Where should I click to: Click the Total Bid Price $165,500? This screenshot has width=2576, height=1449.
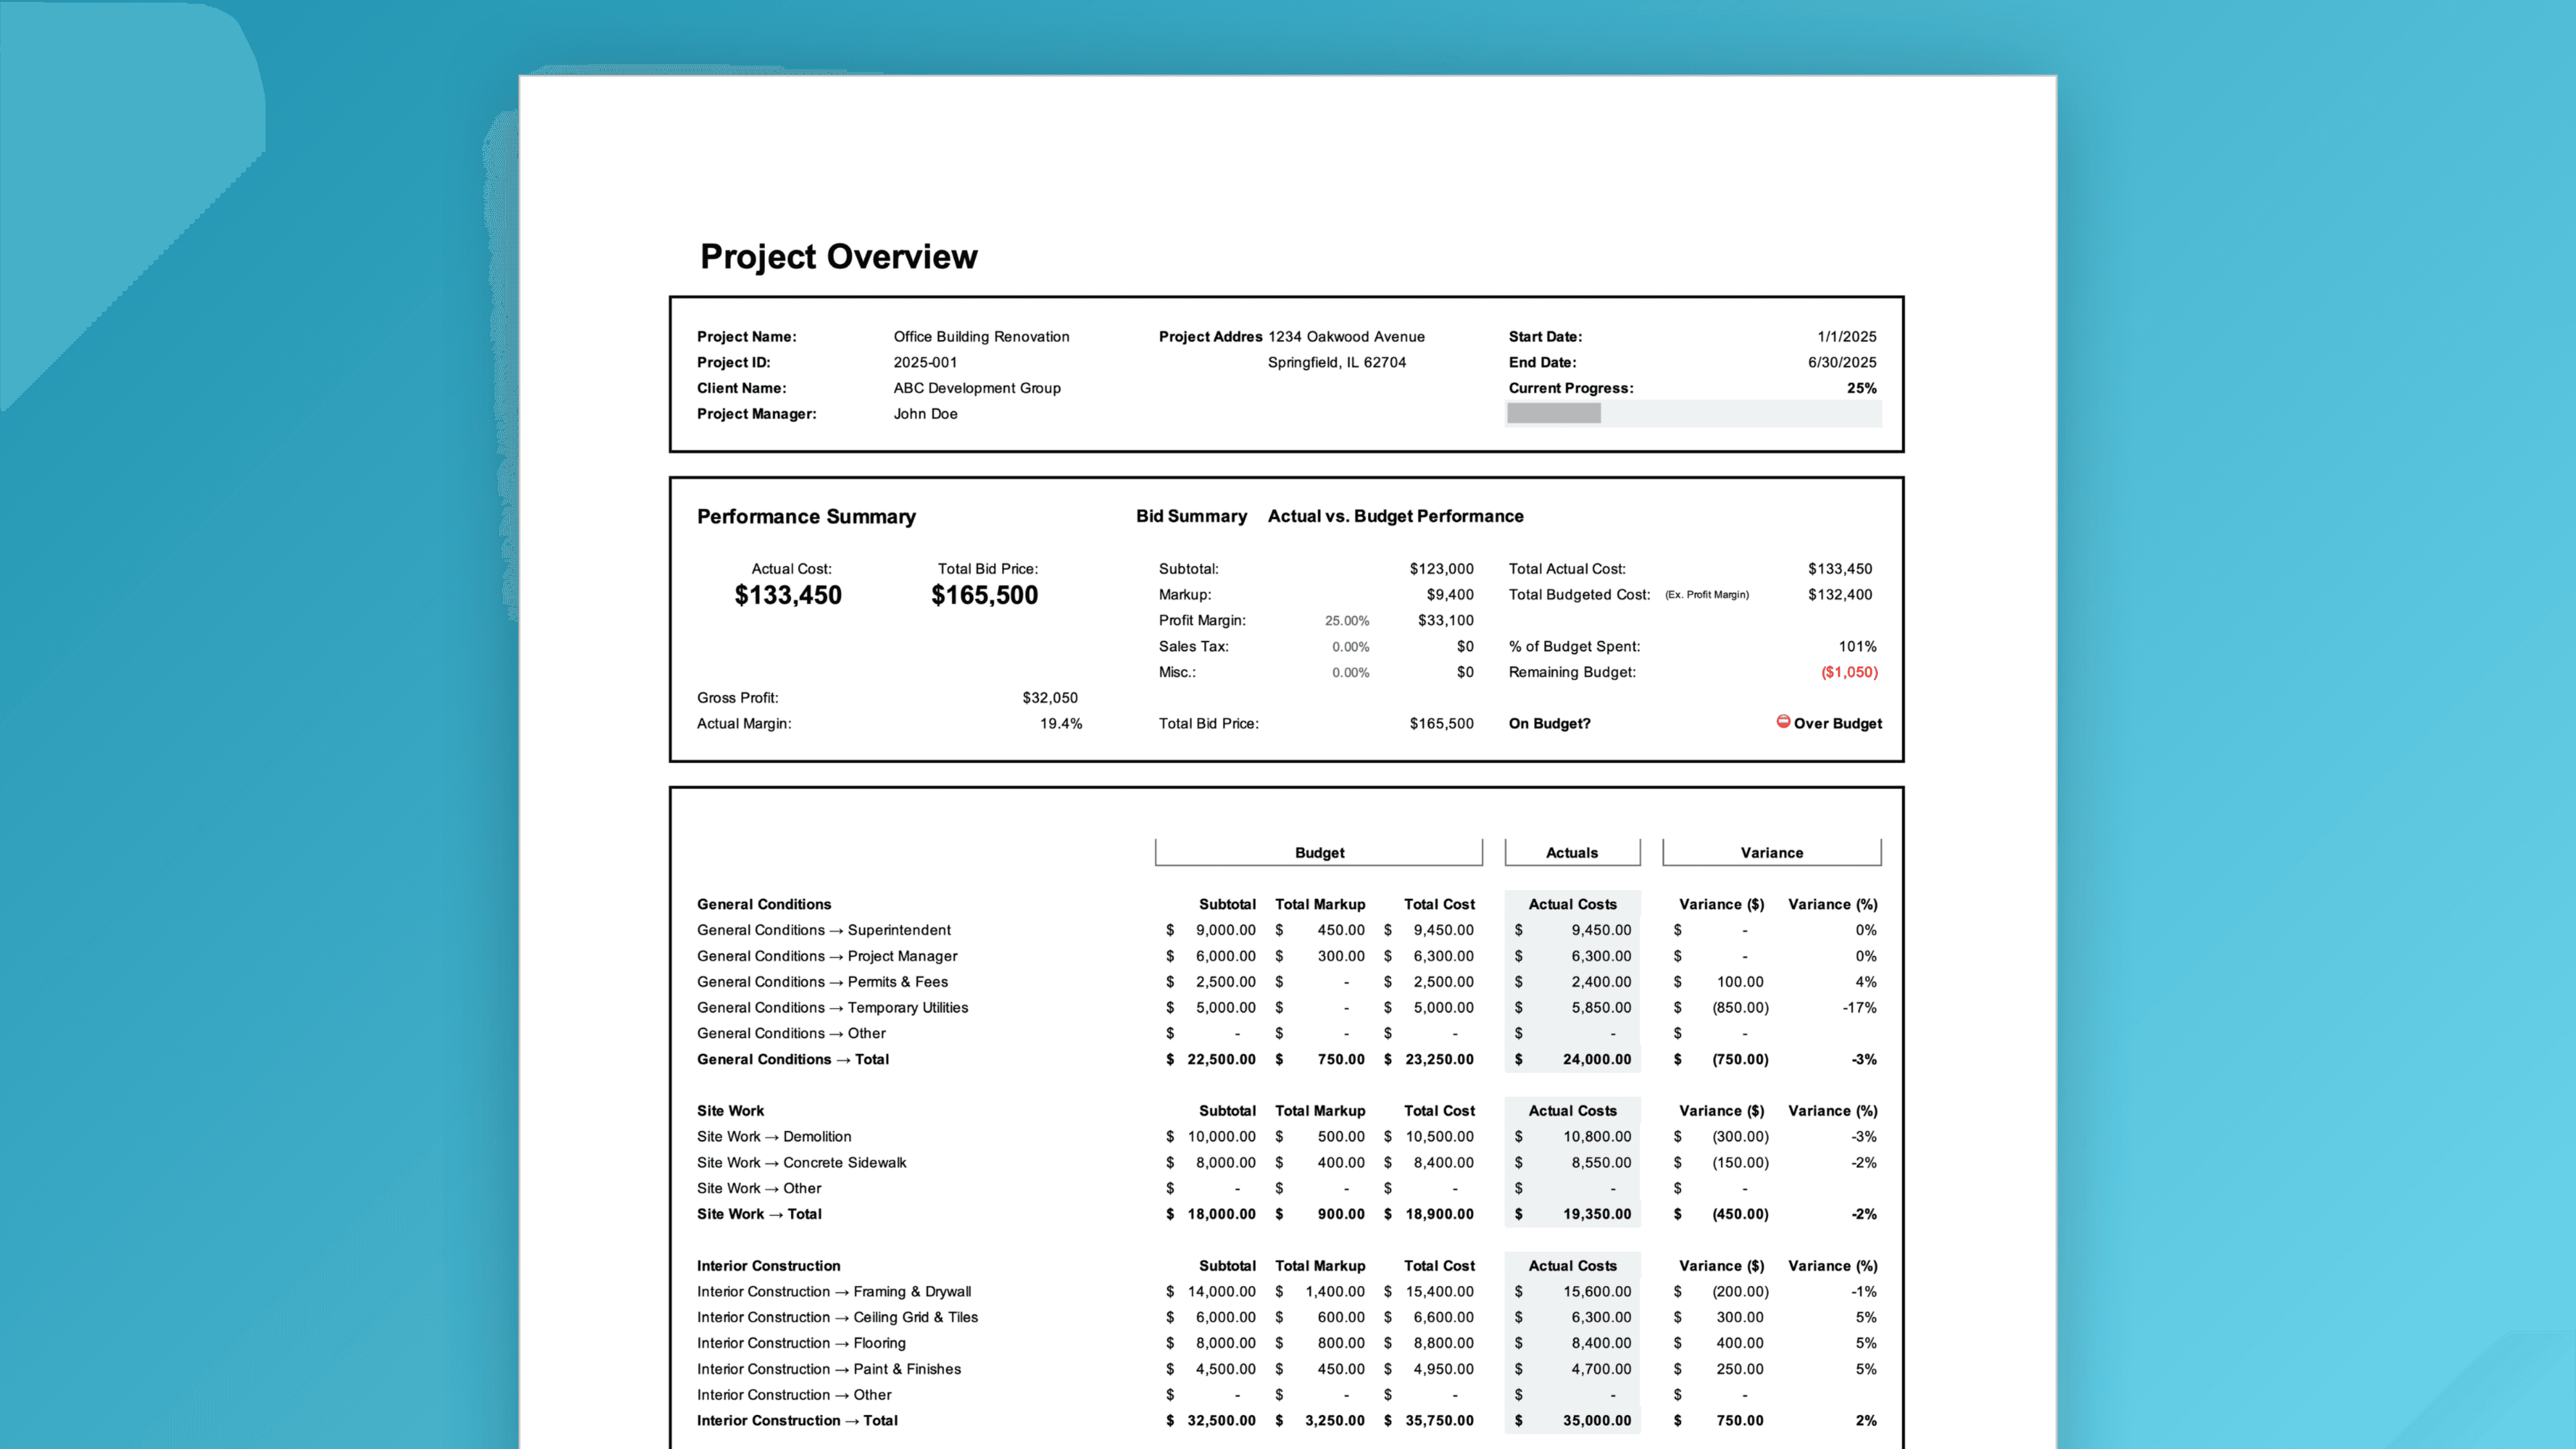pos(984,594)
